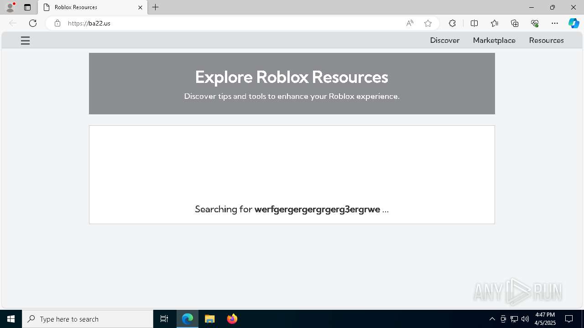The height and width of the screenshot is (328, 584).
Task: Click the Explore Roblox Resources heading
Action: 292,77
